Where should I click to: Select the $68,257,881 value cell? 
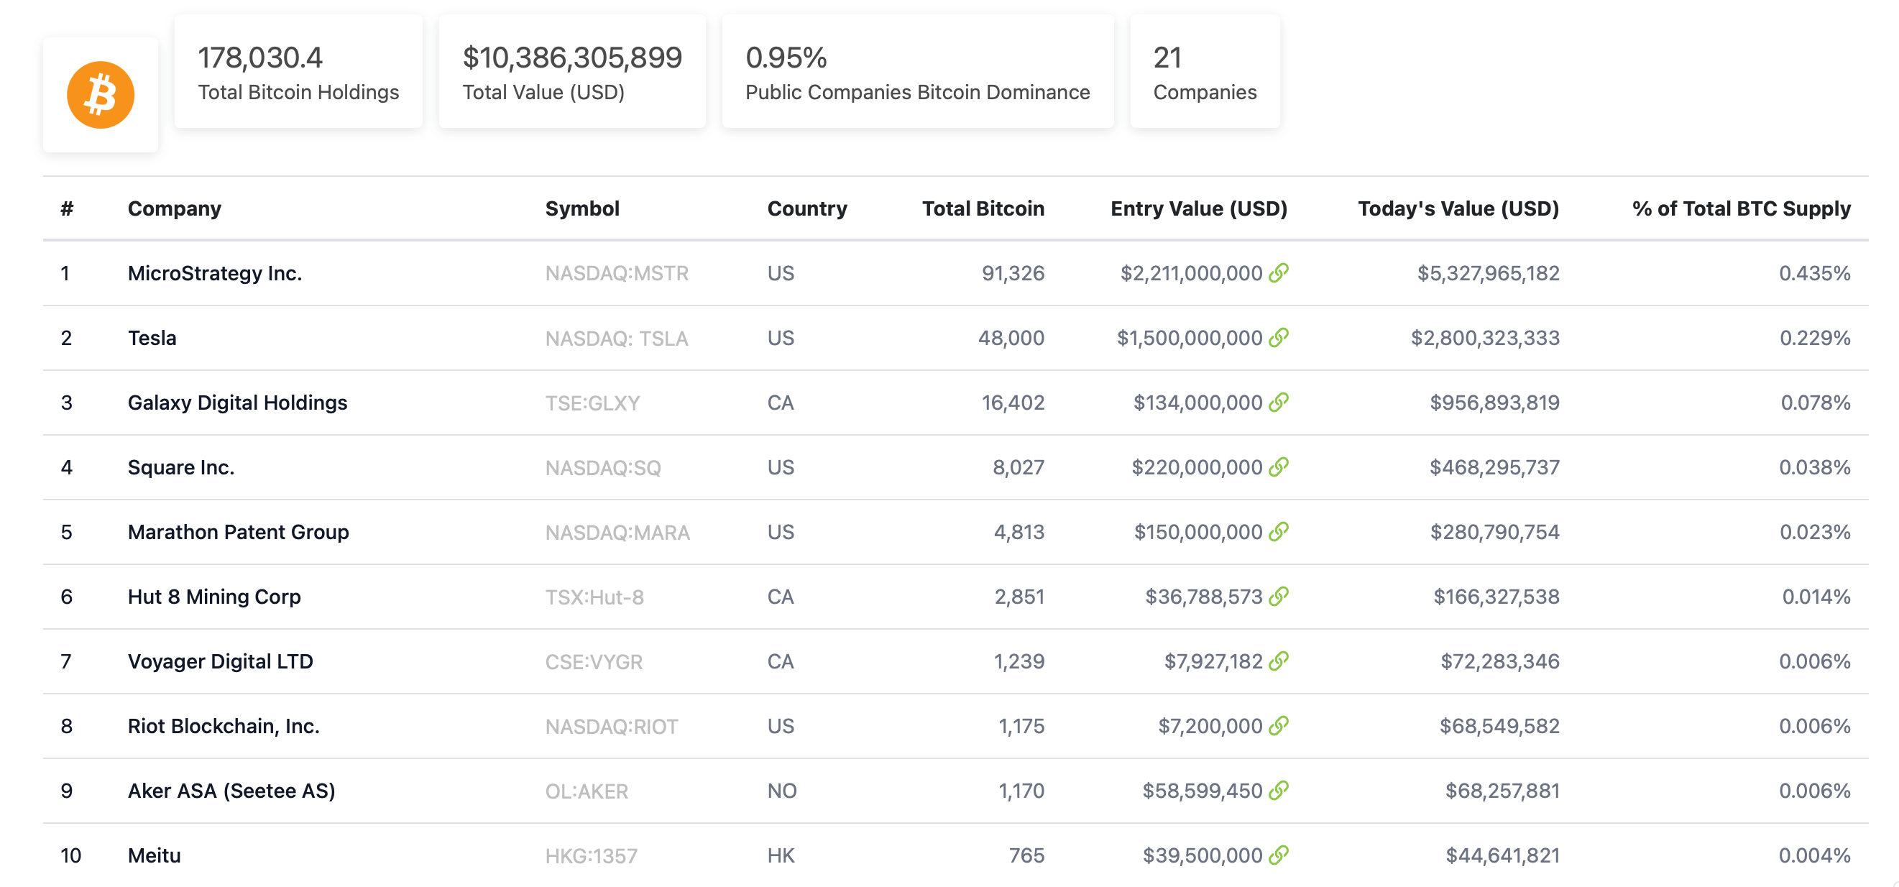[1502, 791]
